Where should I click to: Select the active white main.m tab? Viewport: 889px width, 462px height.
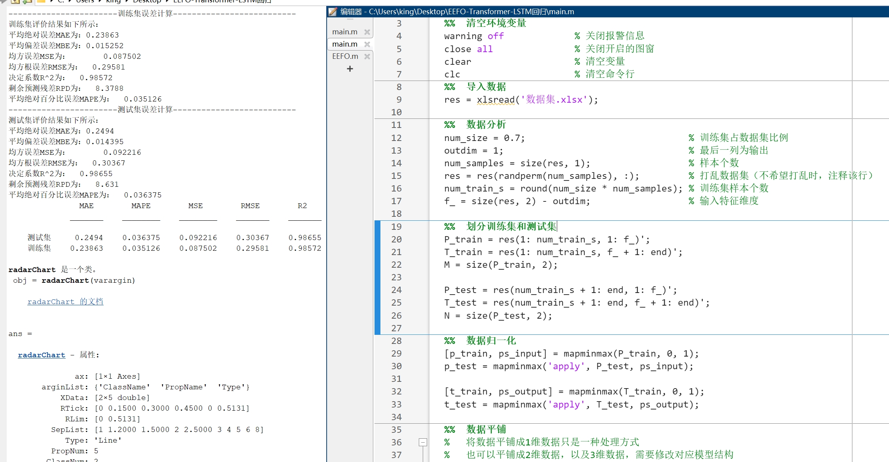[344, 44]
